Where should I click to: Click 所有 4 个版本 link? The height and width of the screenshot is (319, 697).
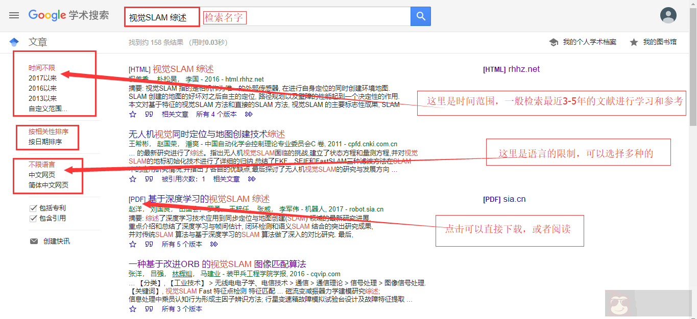tap(217, 115)
